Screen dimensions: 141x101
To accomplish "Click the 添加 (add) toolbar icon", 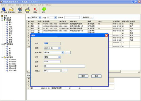I will [x=20, y=10].
